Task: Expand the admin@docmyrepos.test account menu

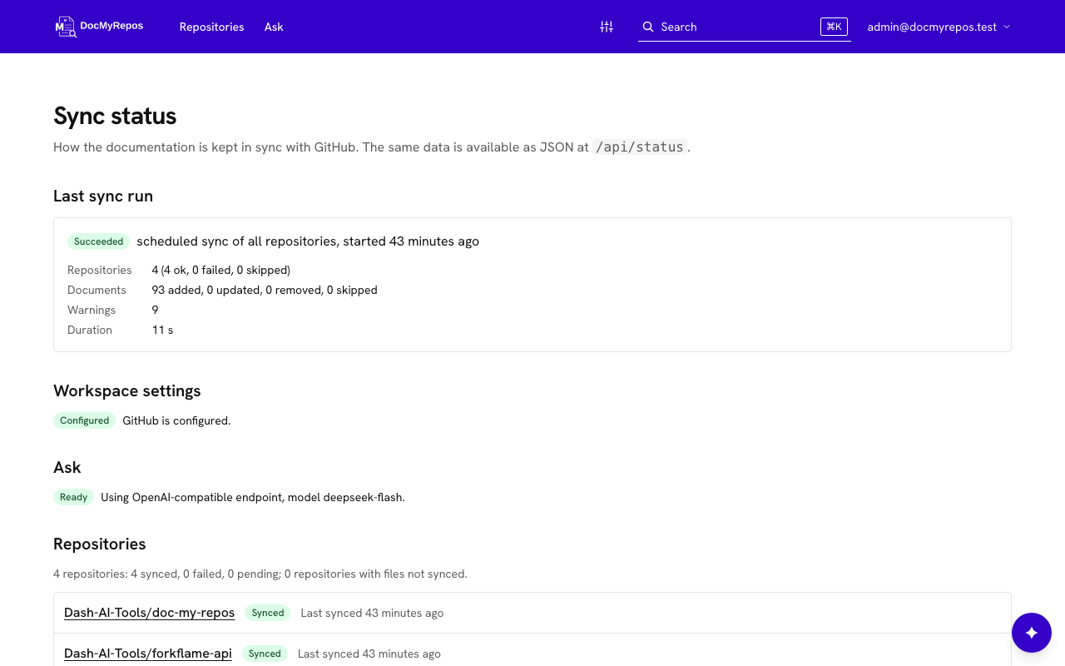Action: coord(939,27)
